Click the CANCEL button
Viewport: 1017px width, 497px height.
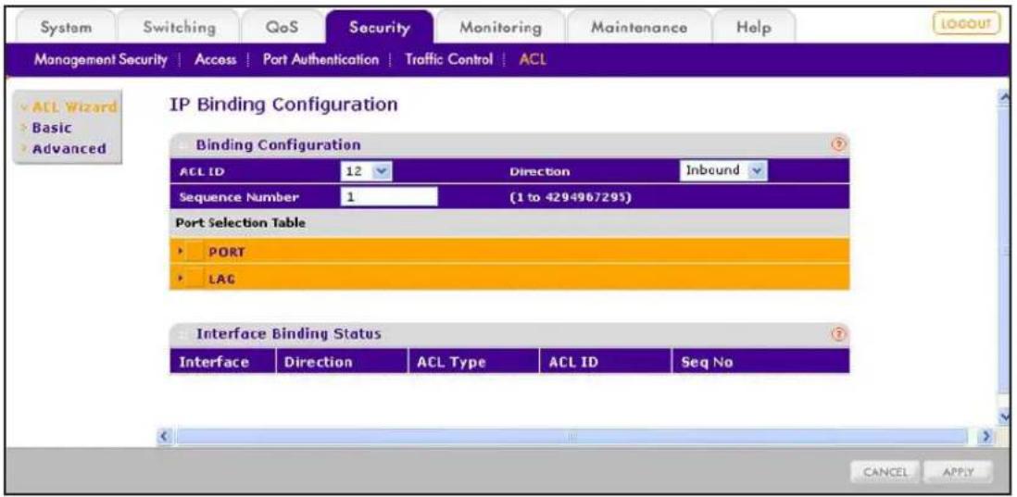pos(886,472)
